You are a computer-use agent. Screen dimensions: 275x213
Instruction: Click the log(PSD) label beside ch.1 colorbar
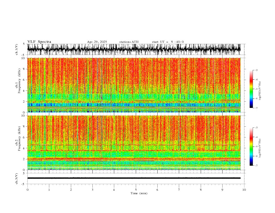[x=260, y=91]
